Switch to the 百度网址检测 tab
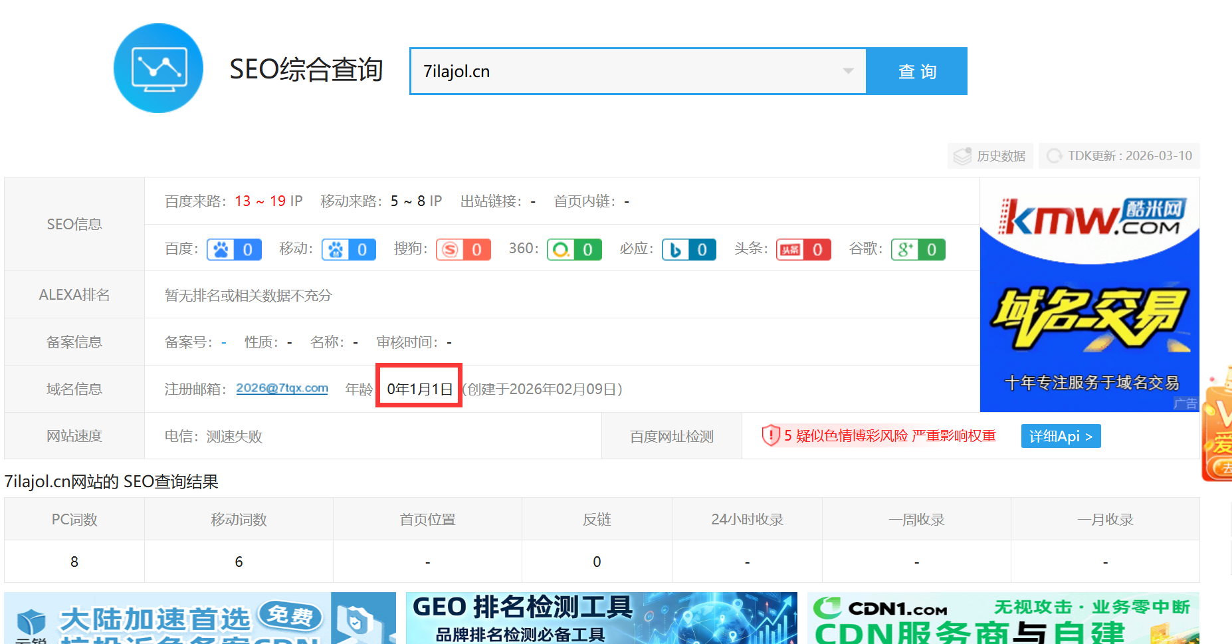Image resolution: width=1232 pixels, height=644 pixels. [671, 436]
